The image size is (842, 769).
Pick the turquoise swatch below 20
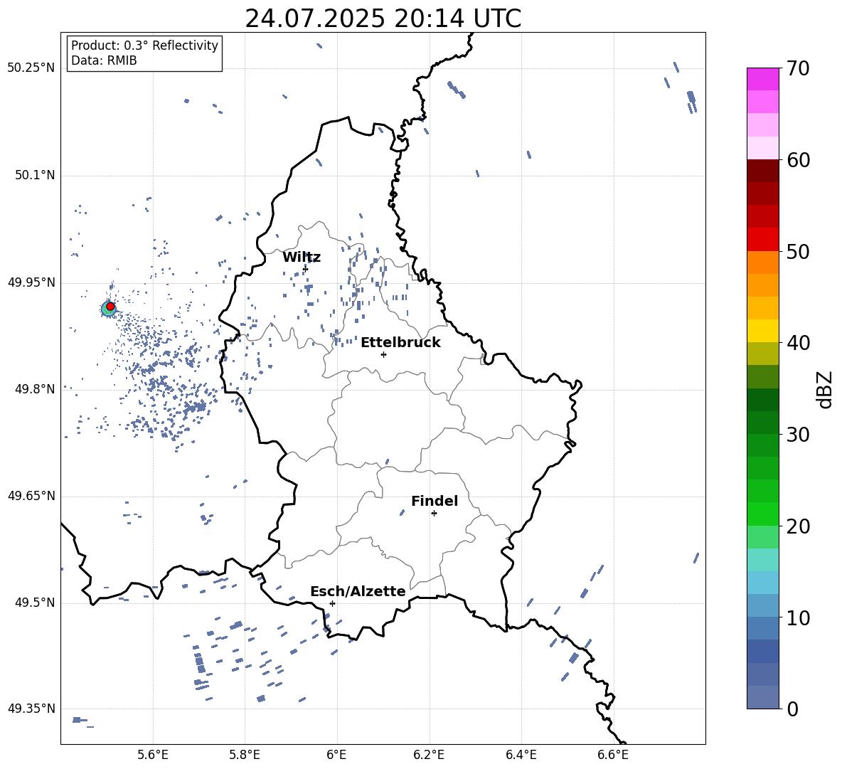point(763,560)
